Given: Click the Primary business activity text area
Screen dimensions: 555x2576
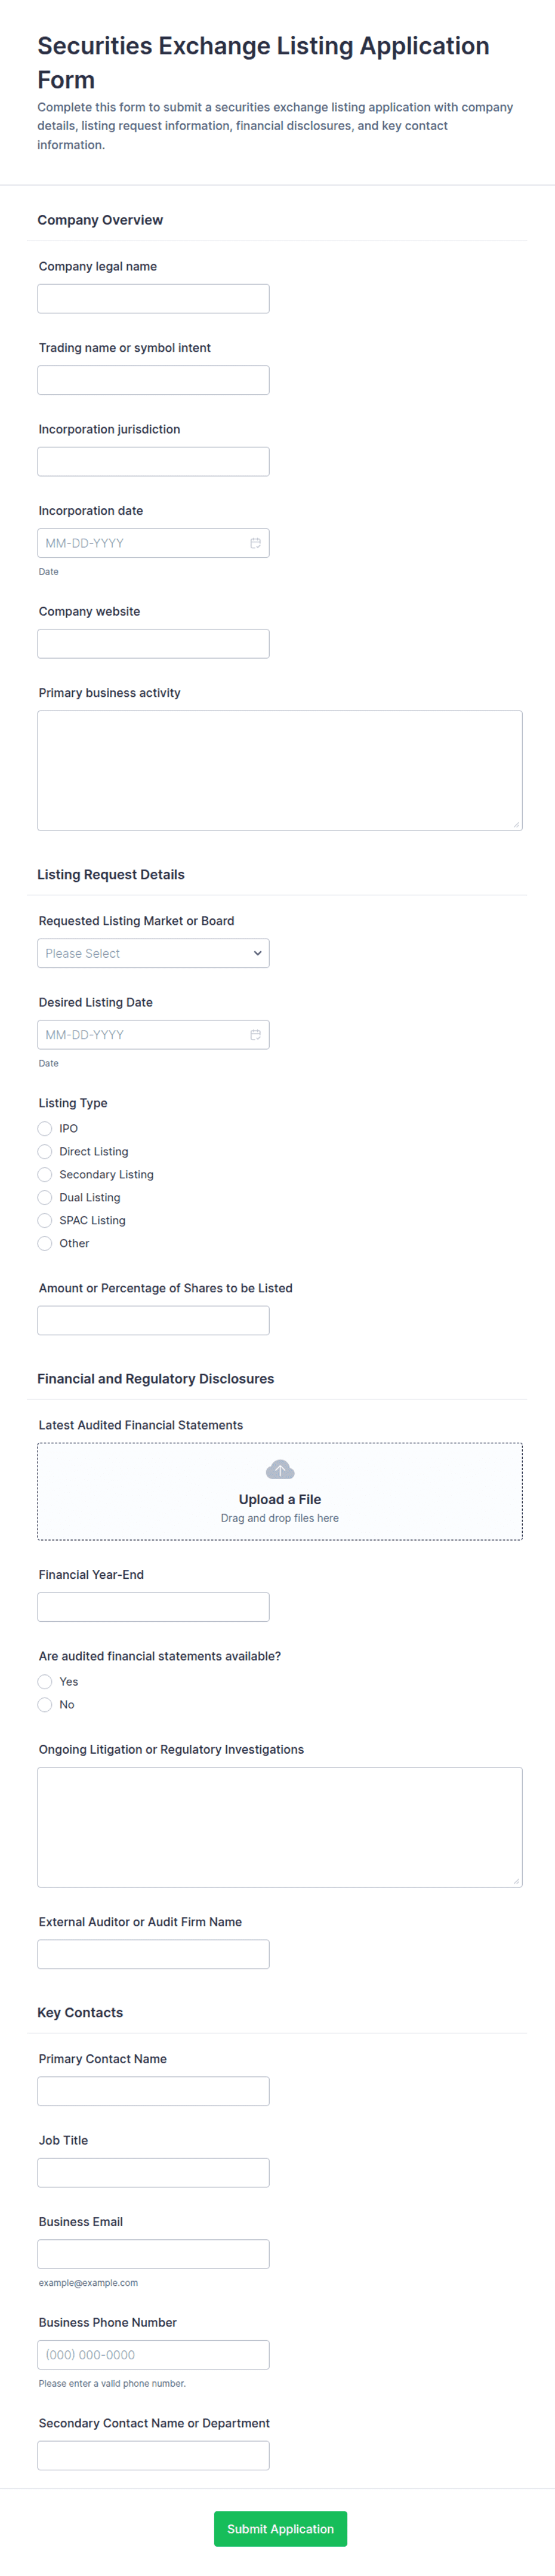Looking at the screenshot, I should pos(280,771).
